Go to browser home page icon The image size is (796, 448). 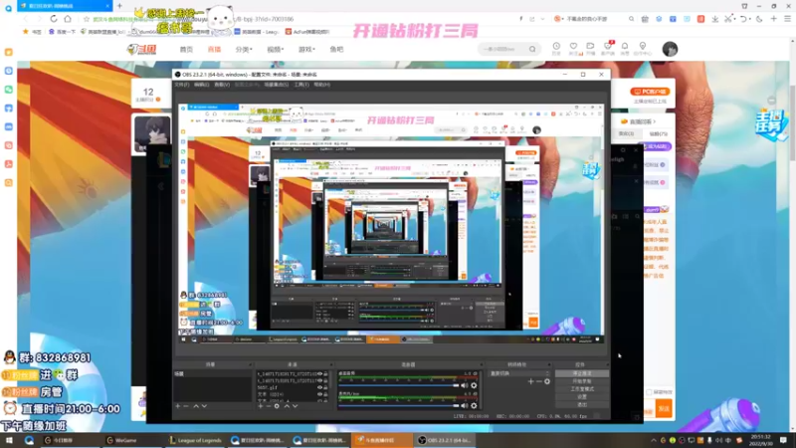point(68,19)
